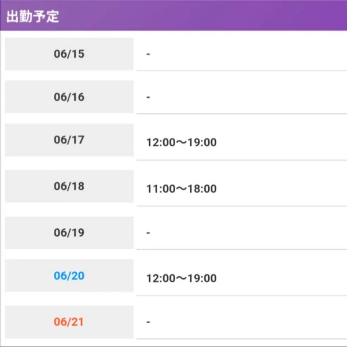The image size is (347, 347).
Task: Click the empty row area beside 06/20 time
Action: point(282,278)
